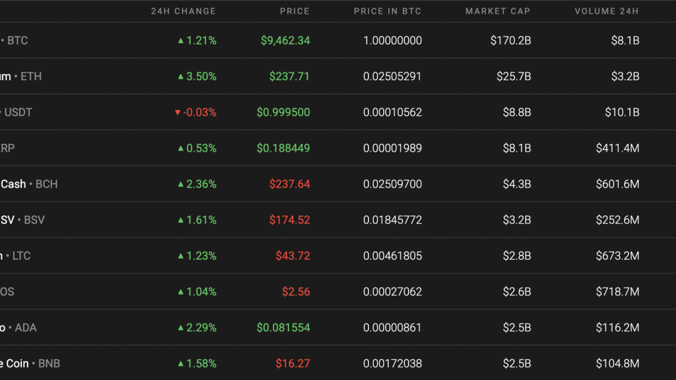
Task: Click the $9,462.34 BTC price
Action: click(x=285, y=41)
